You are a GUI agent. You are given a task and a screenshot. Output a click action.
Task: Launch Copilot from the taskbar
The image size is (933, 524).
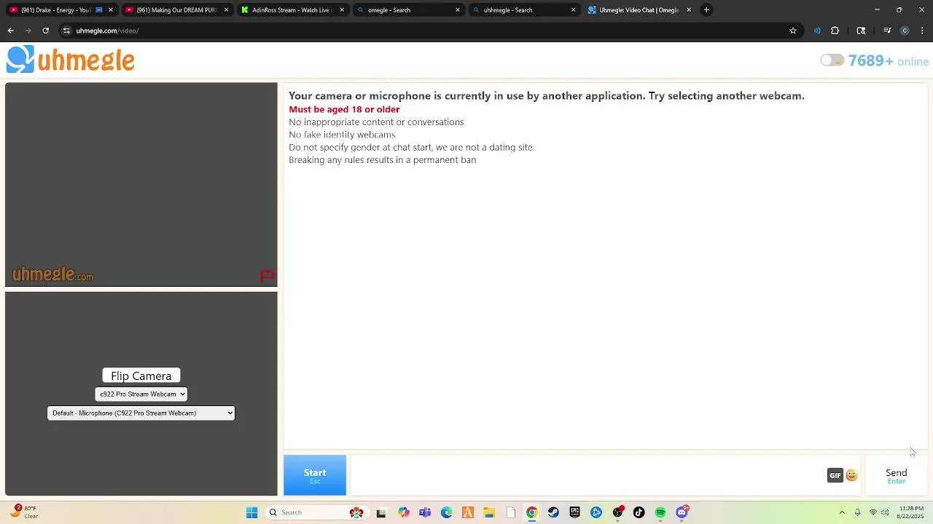coord(404,512)
